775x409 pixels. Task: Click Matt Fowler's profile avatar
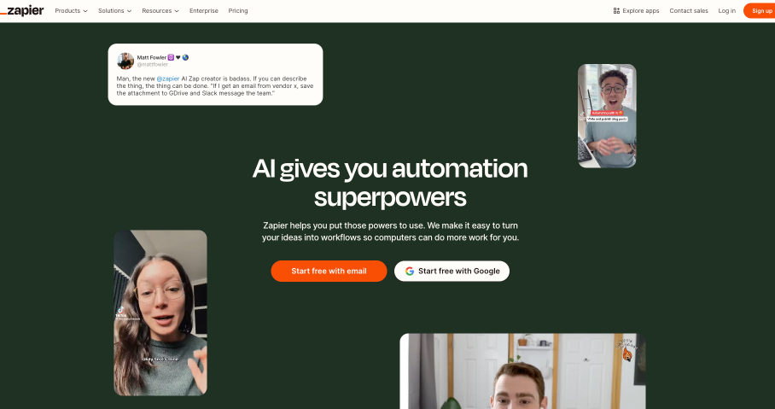click(x=125, y=61)
